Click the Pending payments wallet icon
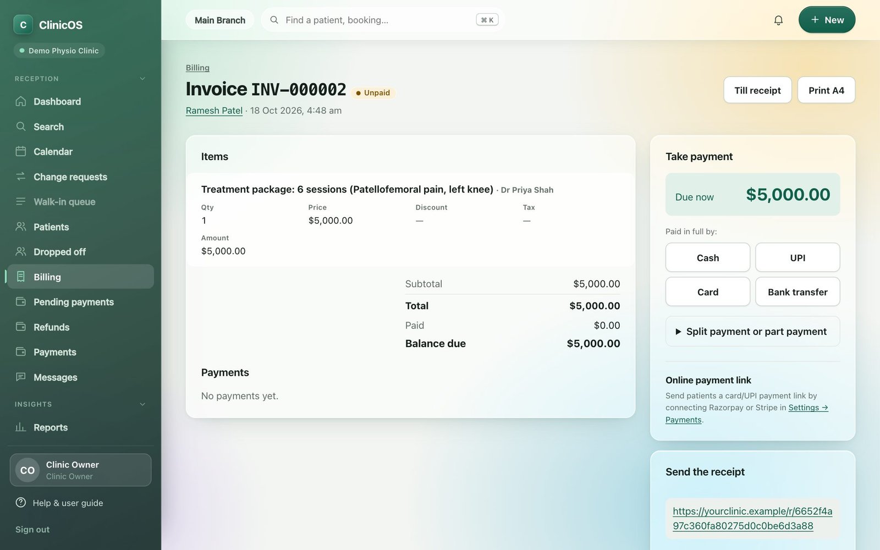The width and height of the screenshot is (880, 550). pos(21,301)
